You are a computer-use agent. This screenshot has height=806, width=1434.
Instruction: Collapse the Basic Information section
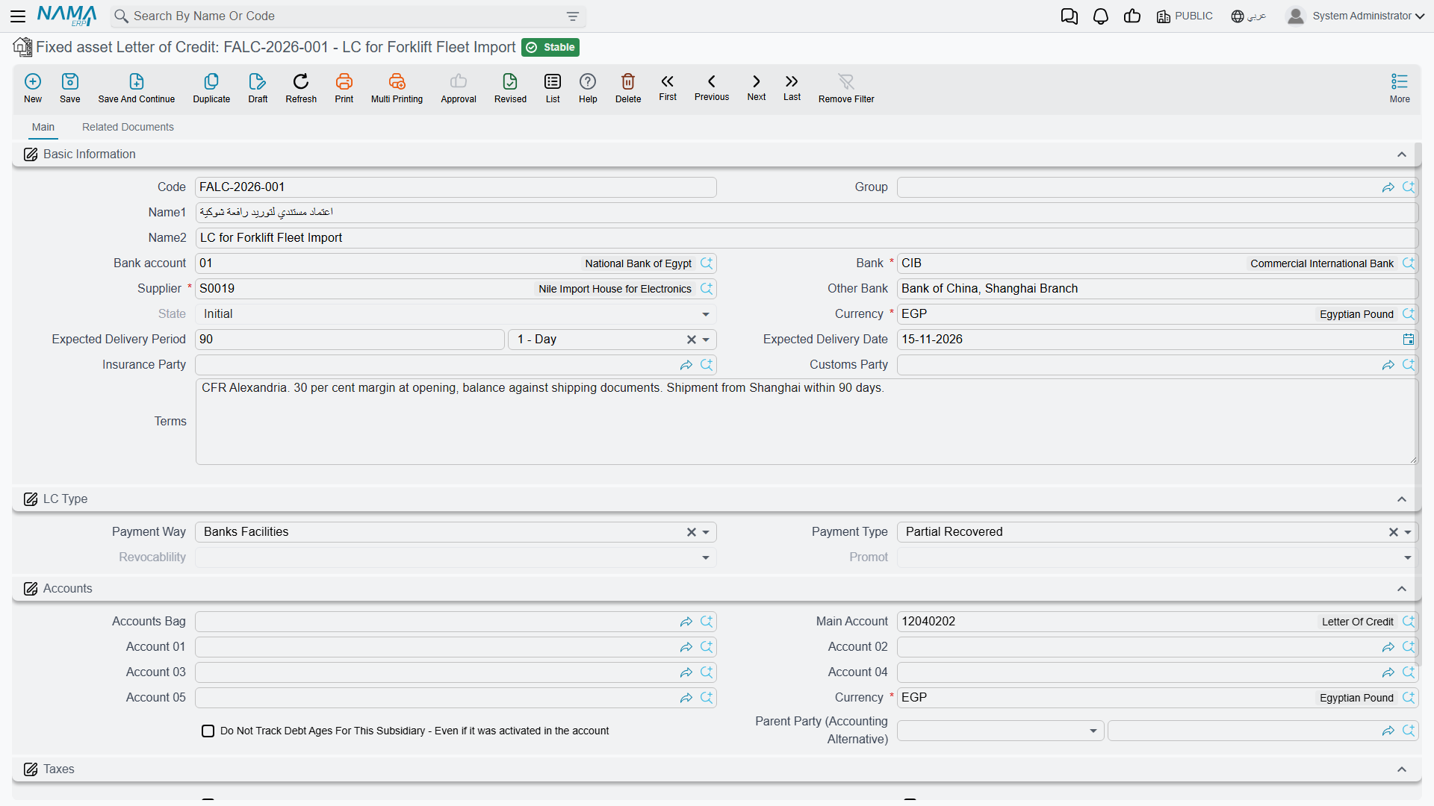[x=1402, y=154]
